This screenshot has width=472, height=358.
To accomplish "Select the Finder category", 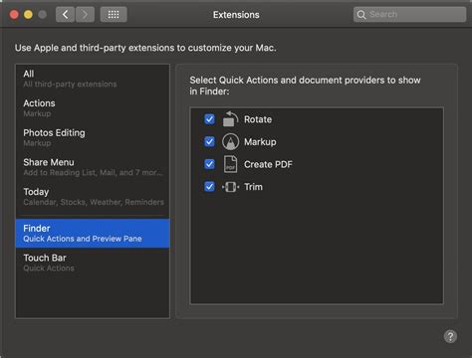I will click(x=93, y=233).
